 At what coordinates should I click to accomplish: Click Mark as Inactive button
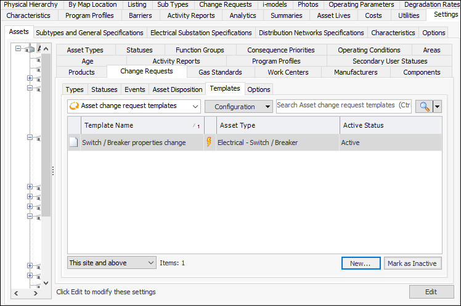tap(412, 263)
